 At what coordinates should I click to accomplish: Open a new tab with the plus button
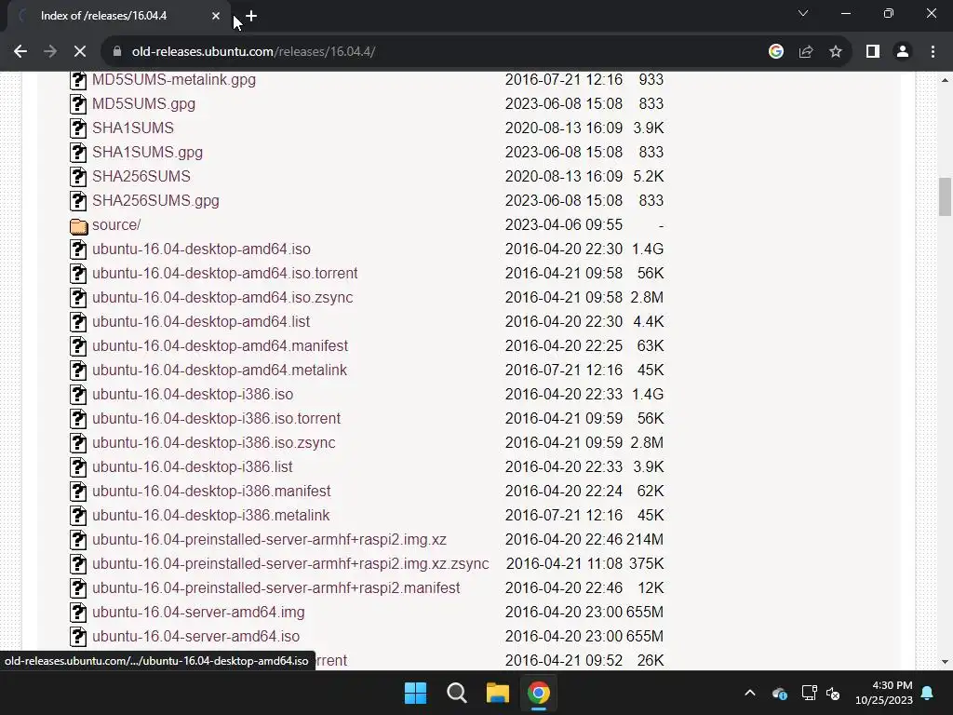251,16
